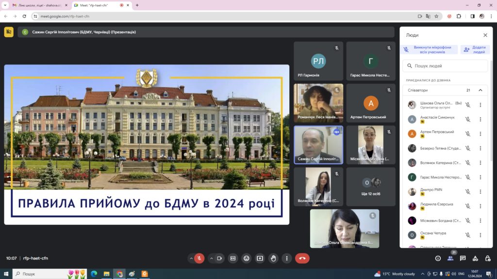497x279 pixels.
Task: Open the meeting details info icon
Action: (x=438, y=258)
